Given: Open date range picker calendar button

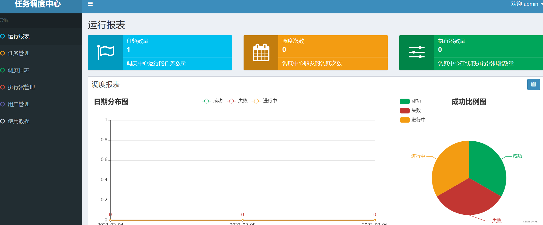Looking at the screenshot, I should click(533, 84).
